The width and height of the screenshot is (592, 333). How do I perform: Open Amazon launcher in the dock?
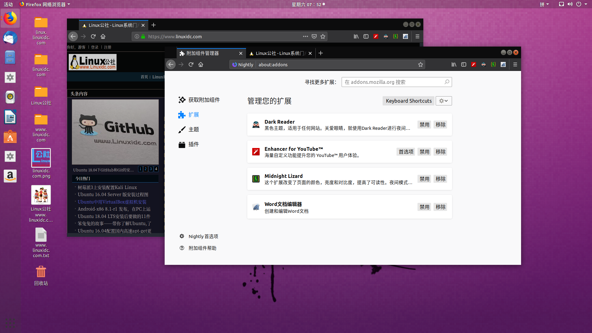(x=10, y=176)
